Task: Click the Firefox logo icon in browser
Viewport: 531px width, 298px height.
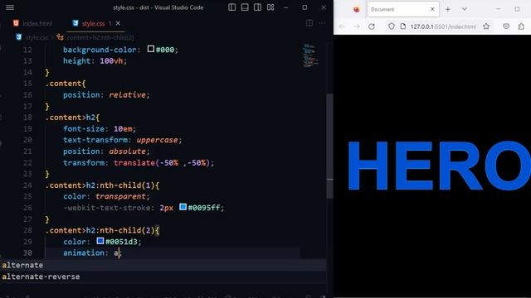Action: (x=356, y=9)
